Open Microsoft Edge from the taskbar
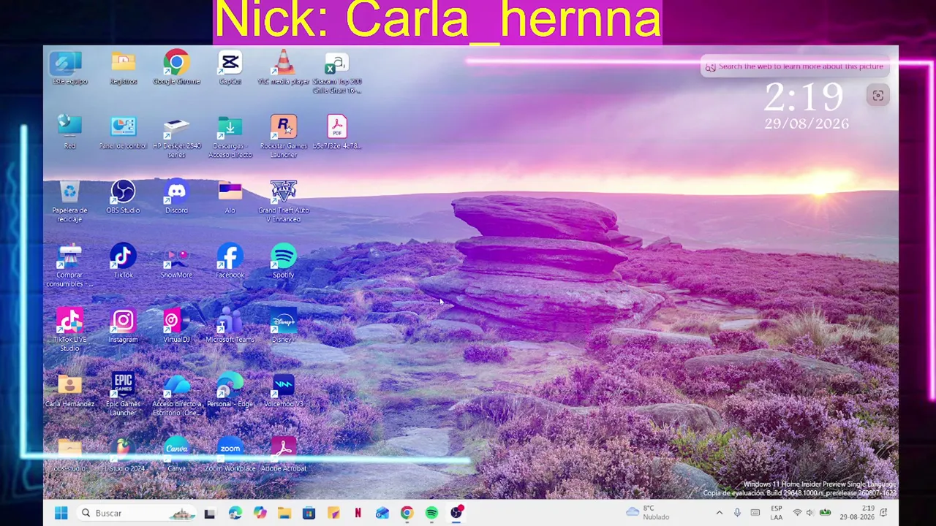The width and height of the screenshot is (936, 526). [x=235, y=513]
